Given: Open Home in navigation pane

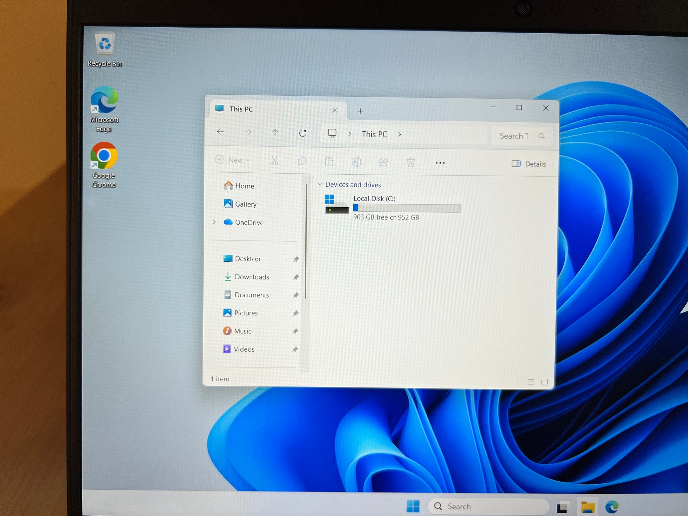Looking at the screenshot, I should coord(239,186).
